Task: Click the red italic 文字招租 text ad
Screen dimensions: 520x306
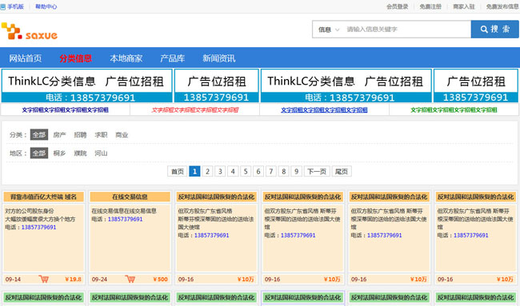Action: click(x=194, y=110)
